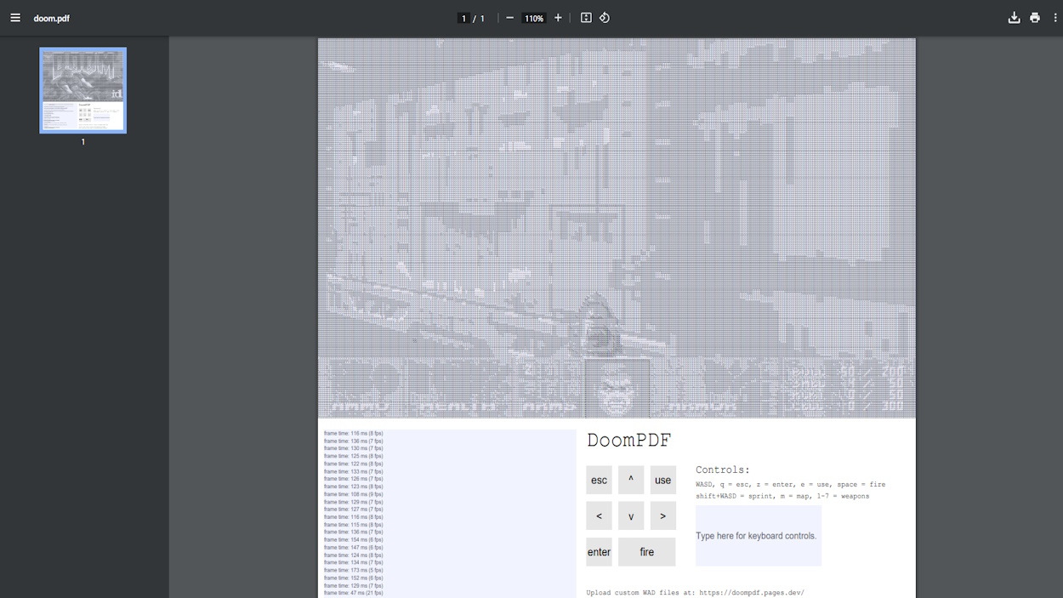Open the more actions menu
This screenshot has height=598, width=1063.
tap(1054, 18)
